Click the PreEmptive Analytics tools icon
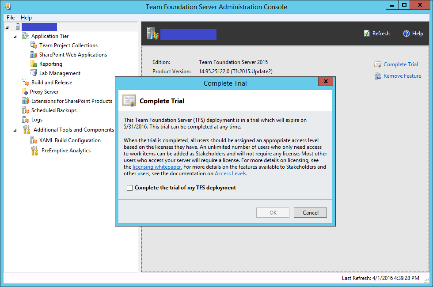Image resolution: width=433 pixels, height=287 pixels. (34, 151)
